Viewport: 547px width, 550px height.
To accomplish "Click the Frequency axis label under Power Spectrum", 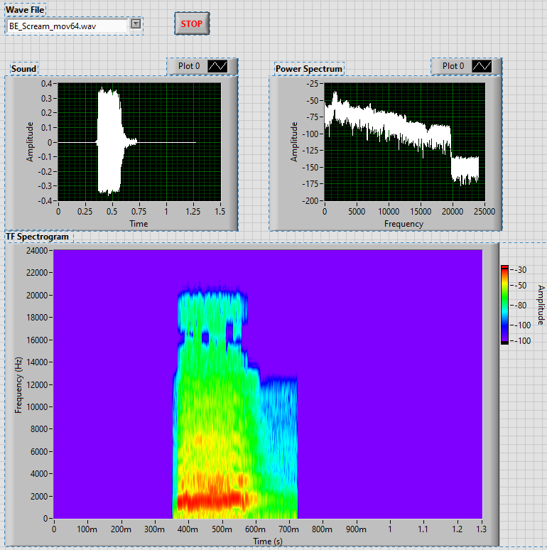I will coord(404,224).
